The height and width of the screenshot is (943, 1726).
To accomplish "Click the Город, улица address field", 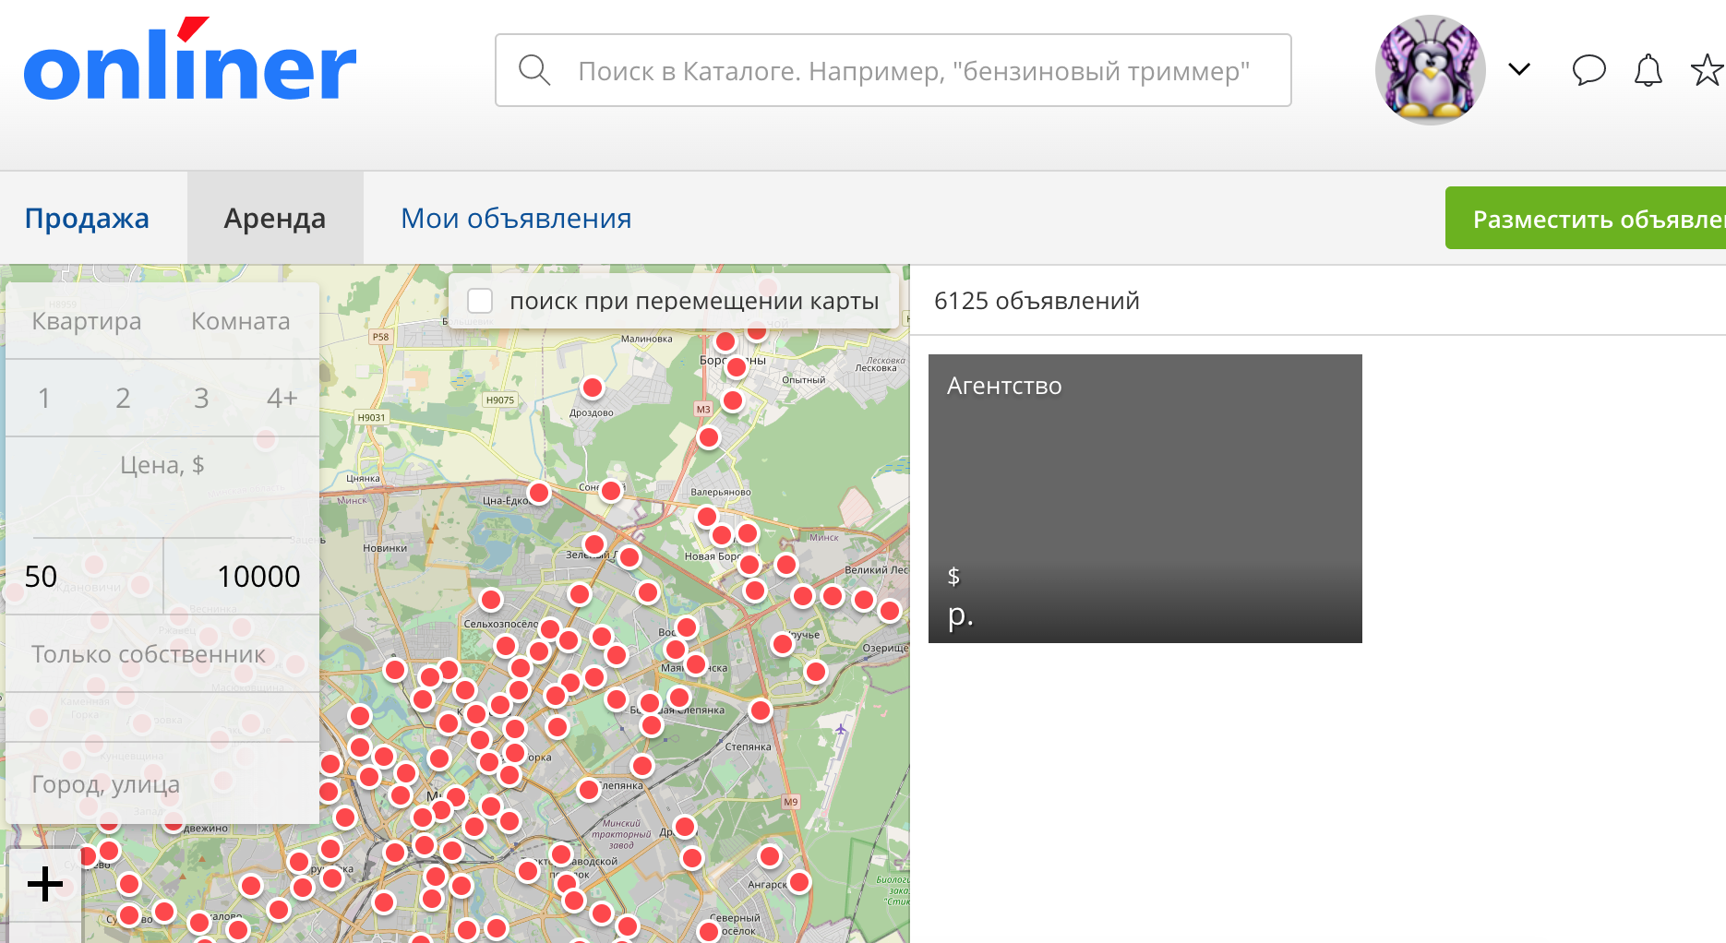I will tap(162, 784).
